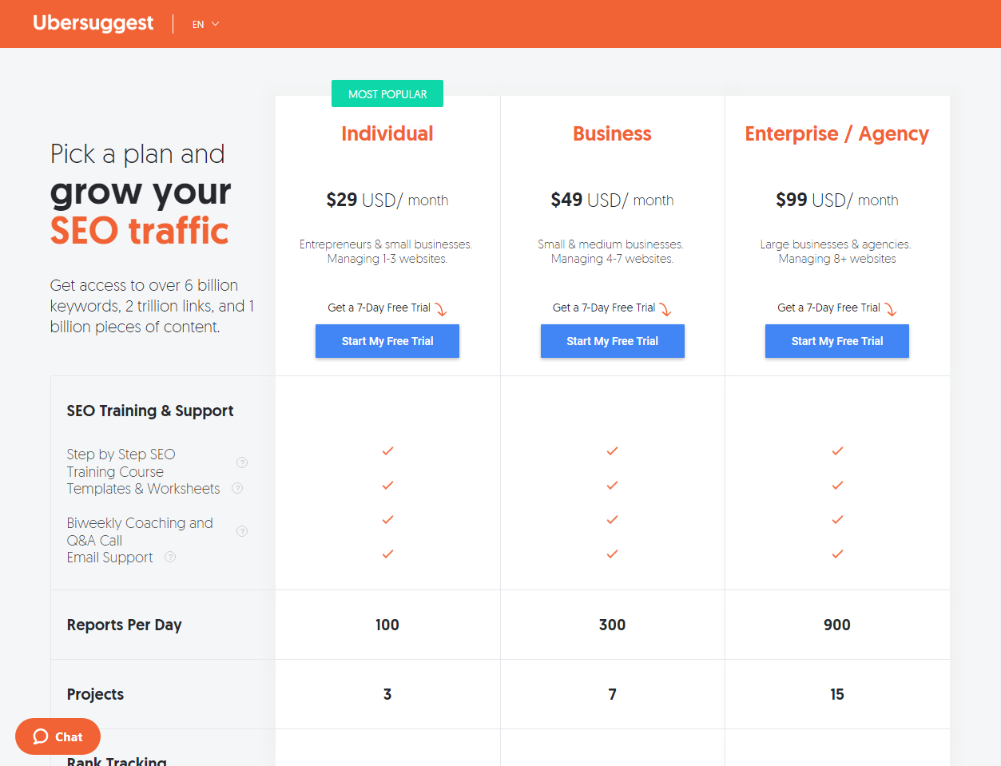The height and width of the screenshot is (766, 1001).
Task: Click the Ubersuggest logo
Action: click(93, 23)
